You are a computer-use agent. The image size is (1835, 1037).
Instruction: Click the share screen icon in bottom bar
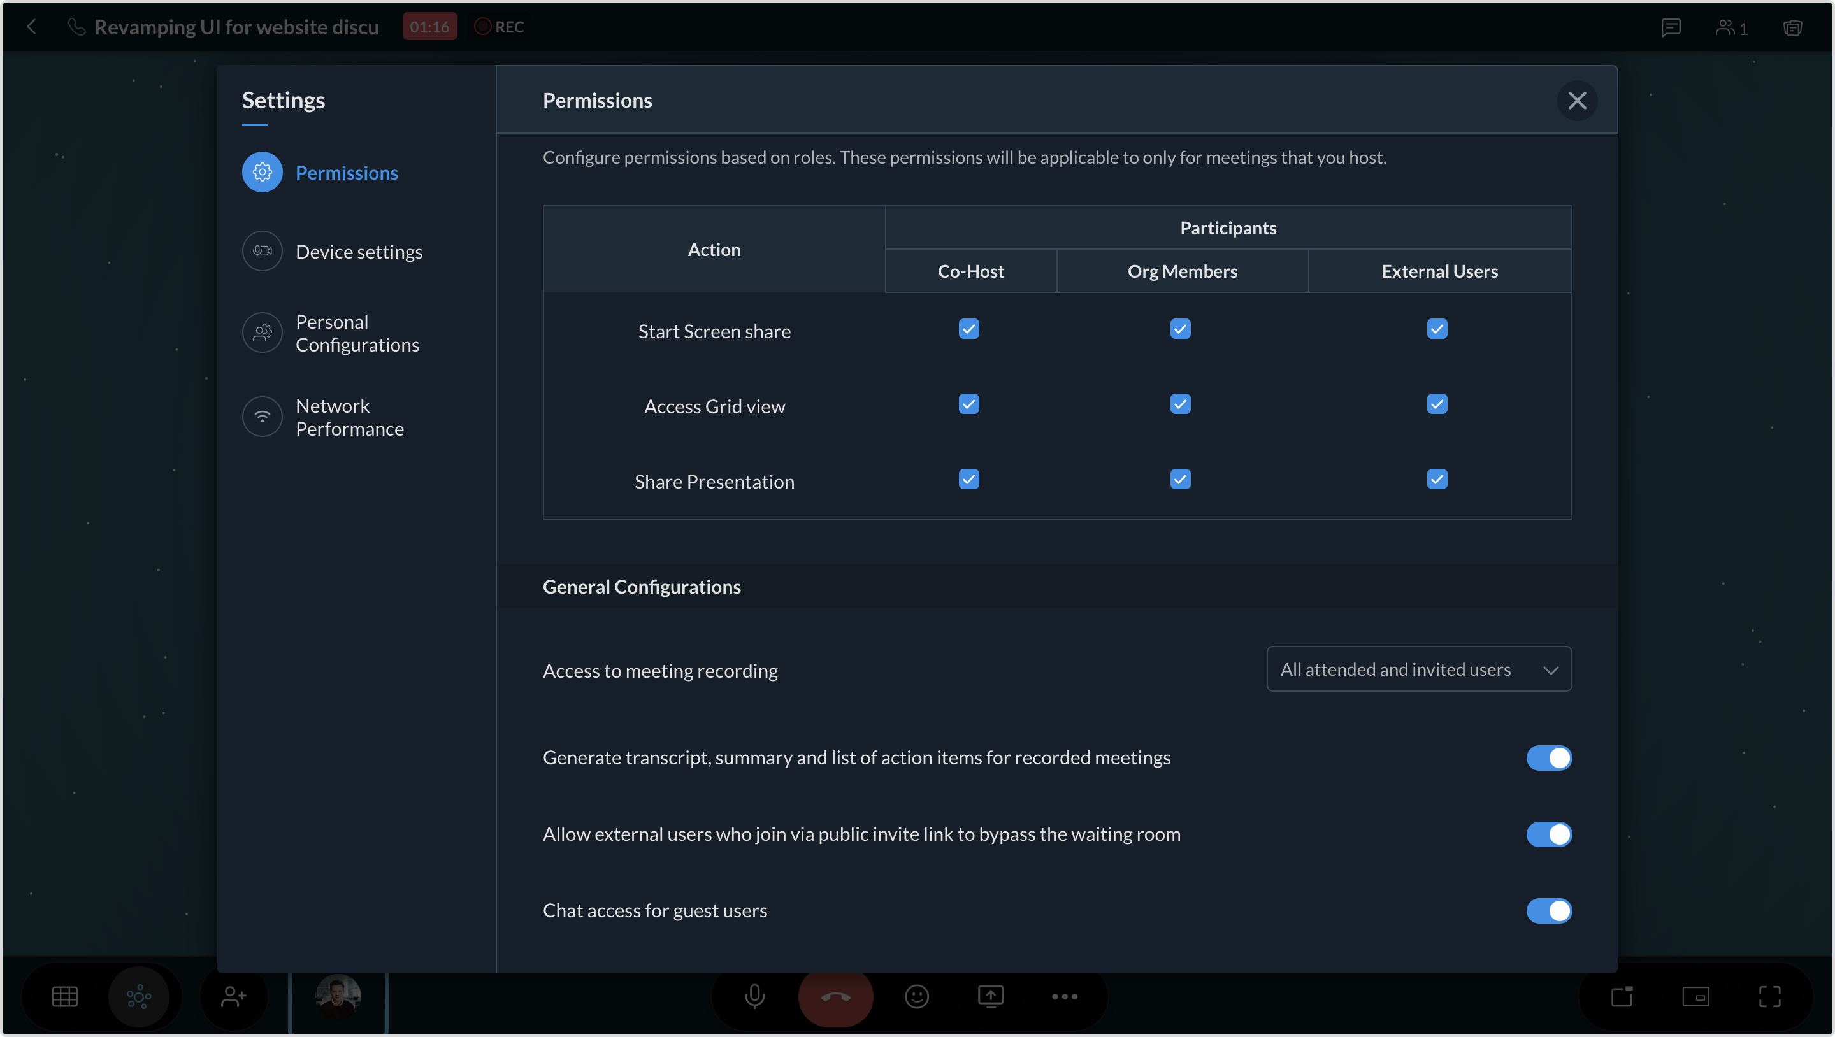(x=990, y=996)
